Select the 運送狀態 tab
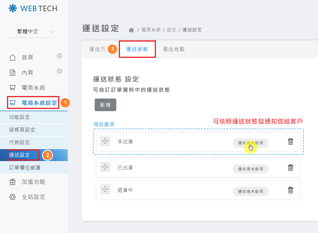This screenshot has height=233, width=318. pyautogui.click(x=137, y=49)
